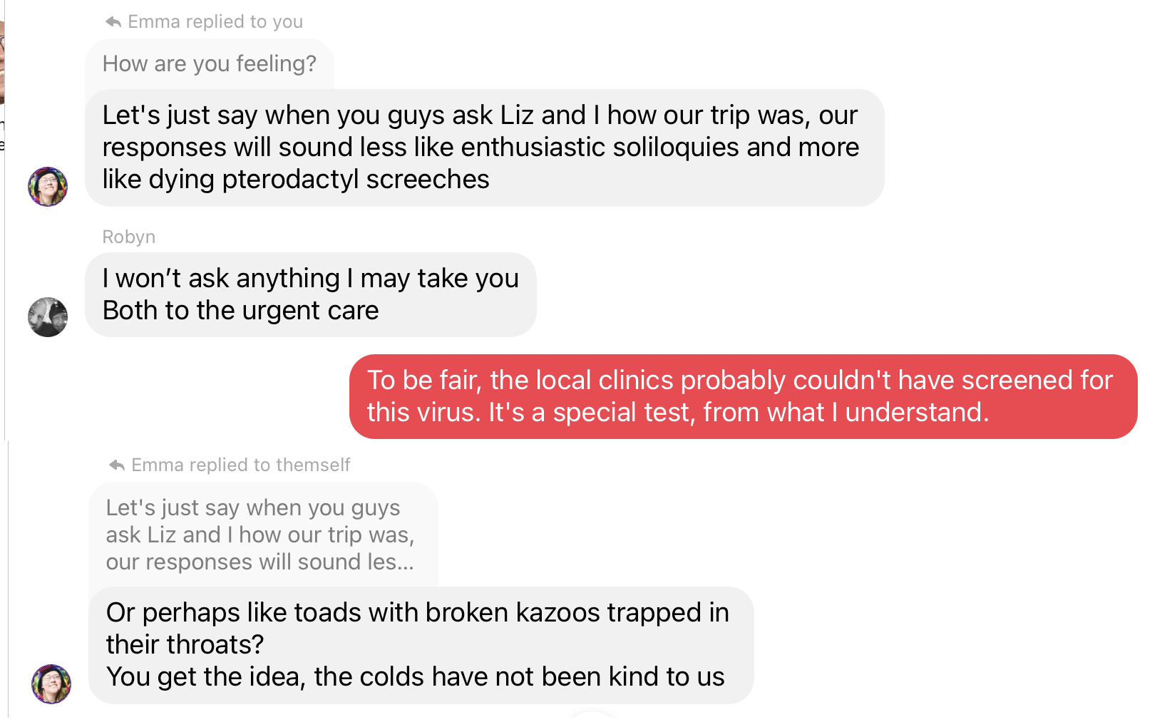1172x722 pixels.
Task: Click the "Emma replied to you" label
Action: coord(215,22)
